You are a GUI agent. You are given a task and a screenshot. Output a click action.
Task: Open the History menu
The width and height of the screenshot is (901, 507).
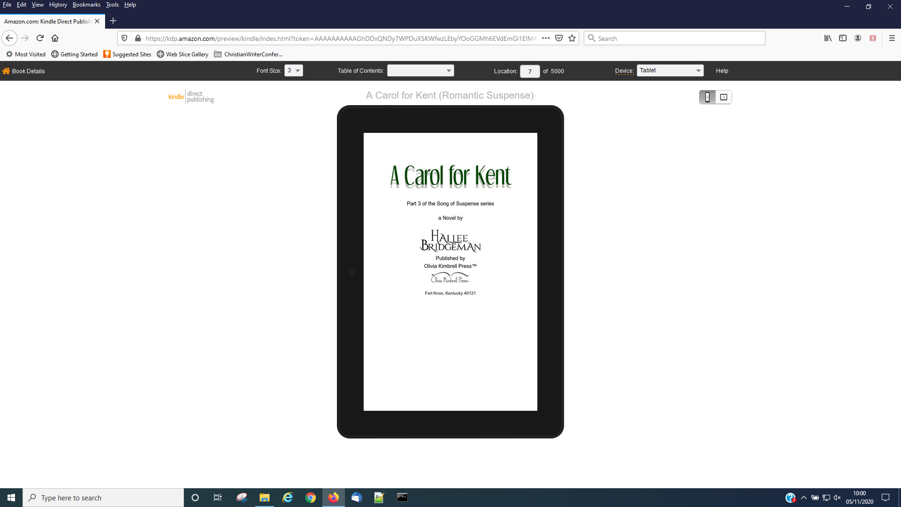click(x=58, y=5)
